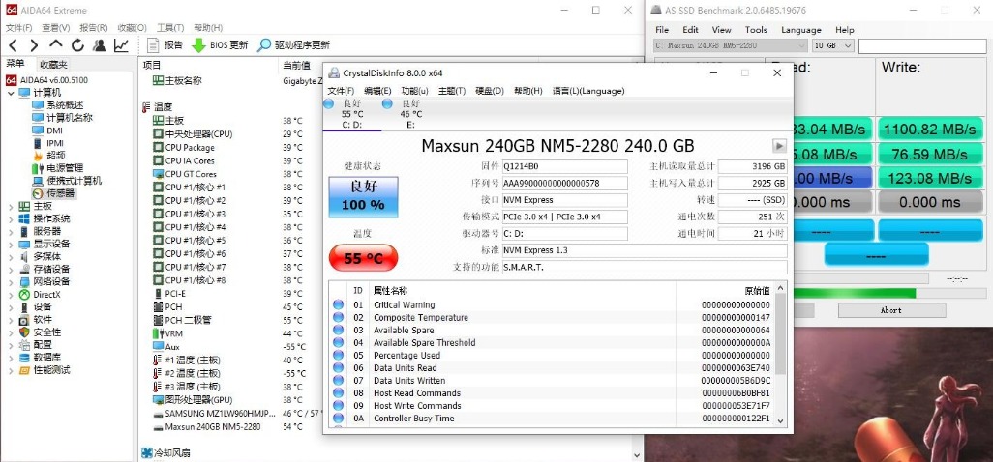Open AS SSD drive selection dropdown
The image size is (993, 462).
(x=730, y=45)
